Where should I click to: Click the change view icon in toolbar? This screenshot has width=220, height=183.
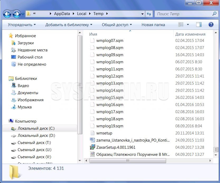click(x=181, y=25)
